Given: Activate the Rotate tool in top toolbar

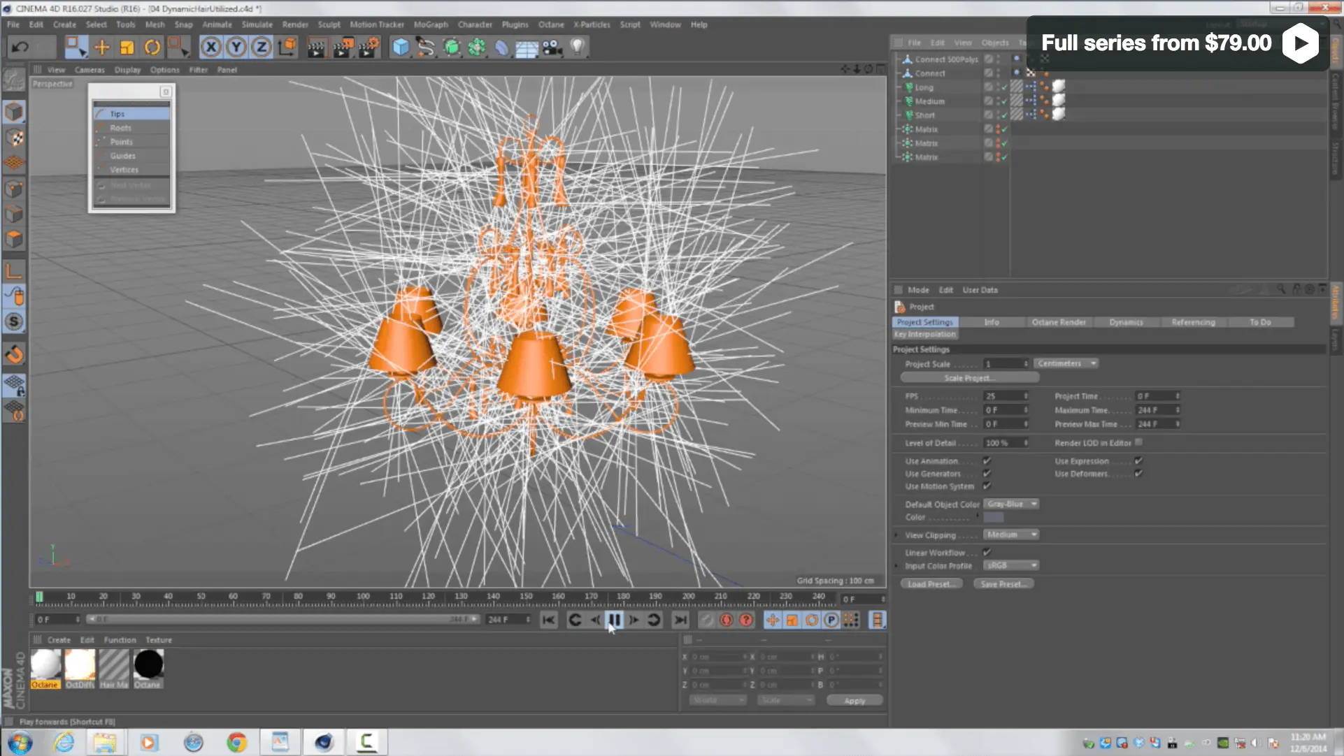Looking at the screenshot, I should [x=152, y=48].
